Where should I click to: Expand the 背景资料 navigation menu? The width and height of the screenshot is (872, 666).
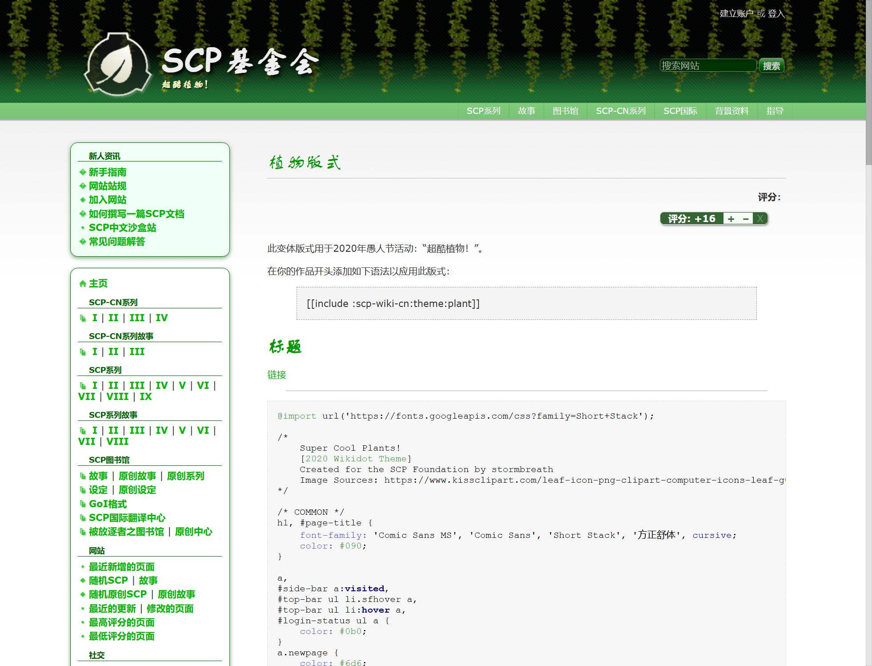(x=731, y=111)
